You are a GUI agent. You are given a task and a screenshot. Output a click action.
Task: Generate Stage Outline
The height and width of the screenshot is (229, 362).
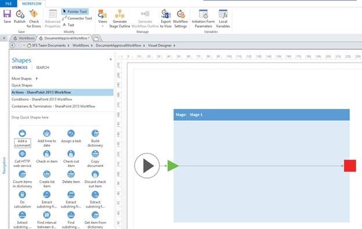coord(120,19)
